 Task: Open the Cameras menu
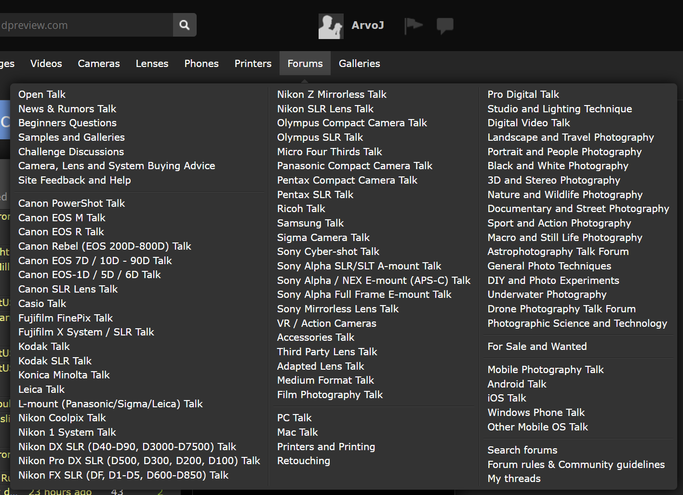click(x=99, y=64)
